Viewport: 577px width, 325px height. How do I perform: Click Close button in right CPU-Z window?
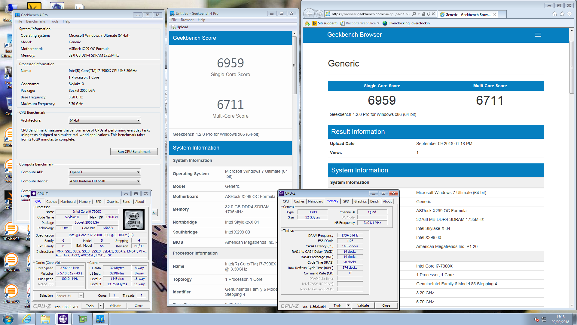click(x=386, y=305)
